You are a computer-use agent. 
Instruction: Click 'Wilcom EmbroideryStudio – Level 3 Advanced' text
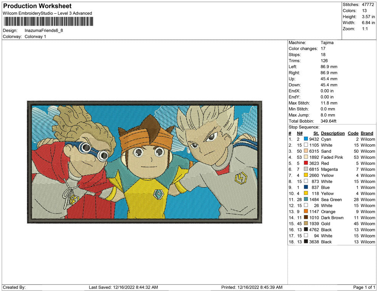(x=47, y=13)
